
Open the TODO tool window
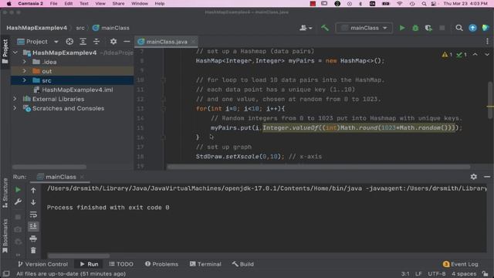pyautogui.click(x=121, y=264)
